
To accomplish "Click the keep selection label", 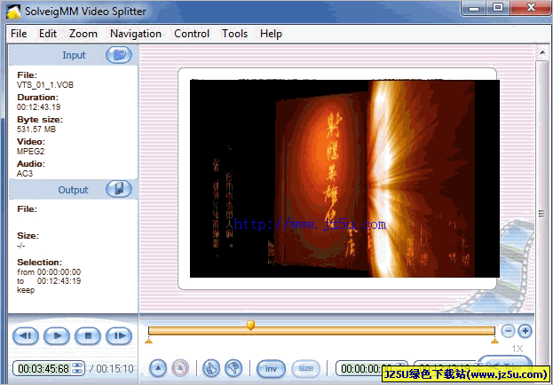I will point(26,290).
